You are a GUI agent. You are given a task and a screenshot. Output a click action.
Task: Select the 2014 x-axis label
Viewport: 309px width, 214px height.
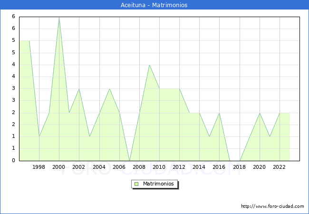coord(199,167)
